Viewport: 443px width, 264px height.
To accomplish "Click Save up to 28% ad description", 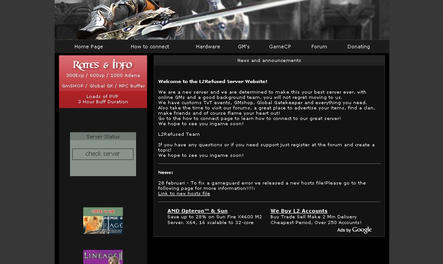I will [214, 217].
